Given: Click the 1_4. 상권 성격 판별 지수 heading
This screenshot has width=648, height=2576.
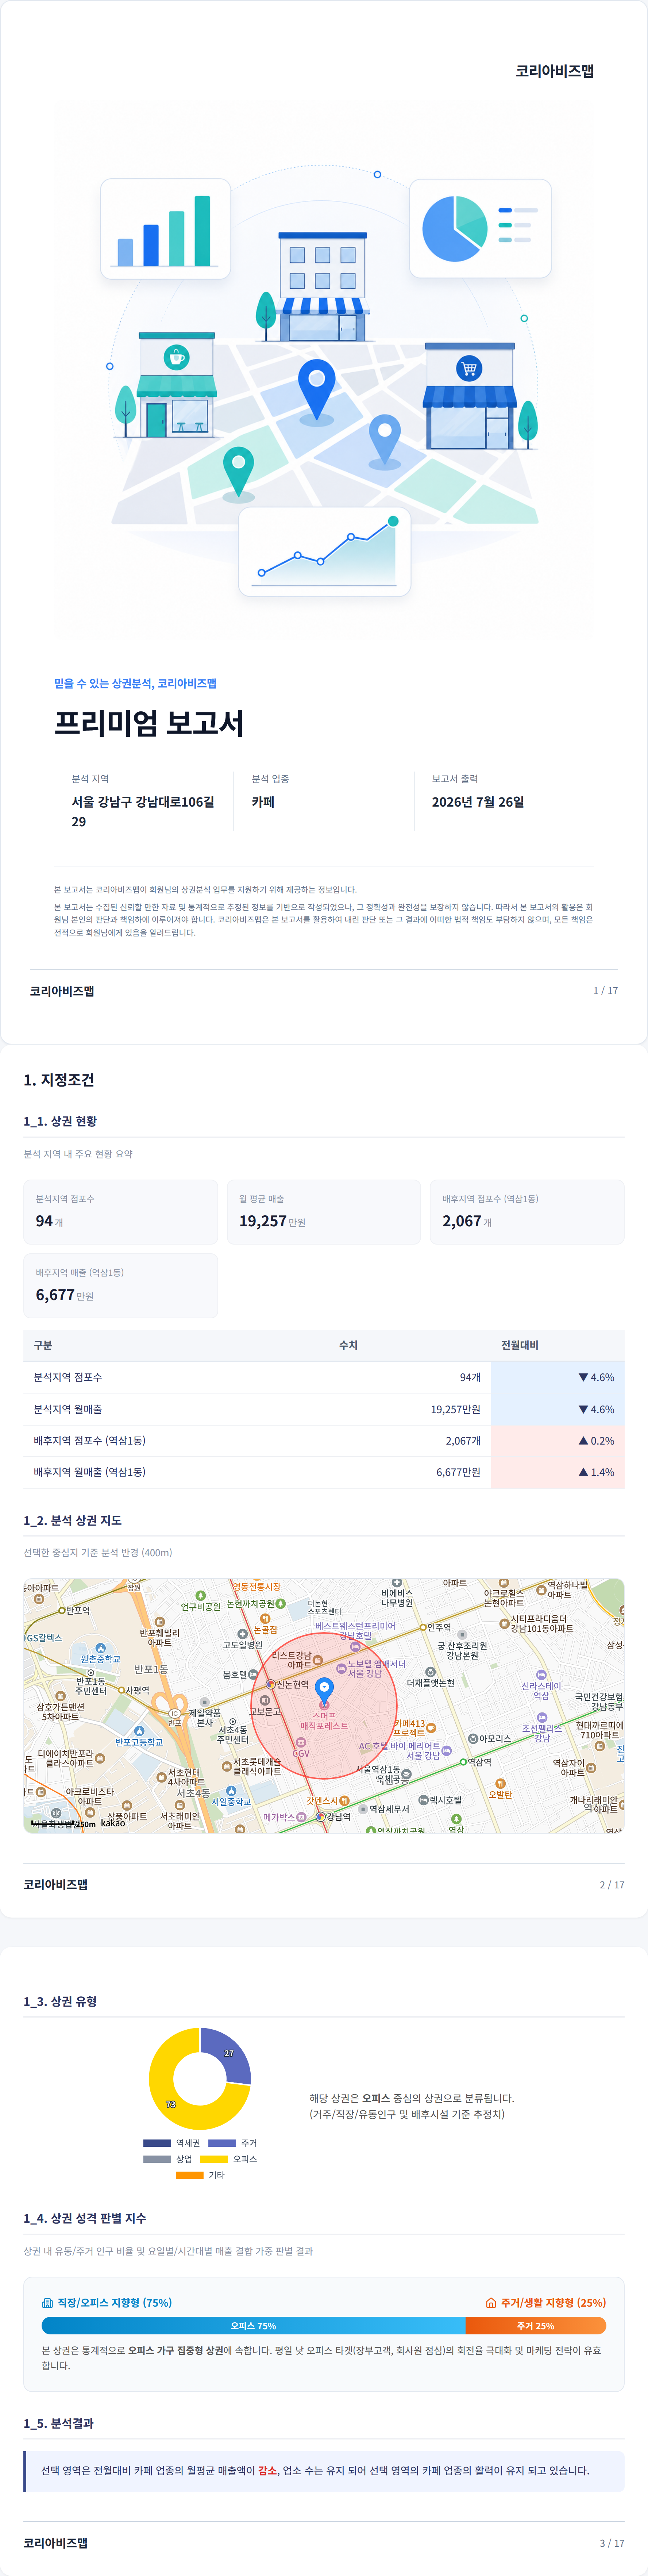Looking at the screenshot, I should (85, 2218).
